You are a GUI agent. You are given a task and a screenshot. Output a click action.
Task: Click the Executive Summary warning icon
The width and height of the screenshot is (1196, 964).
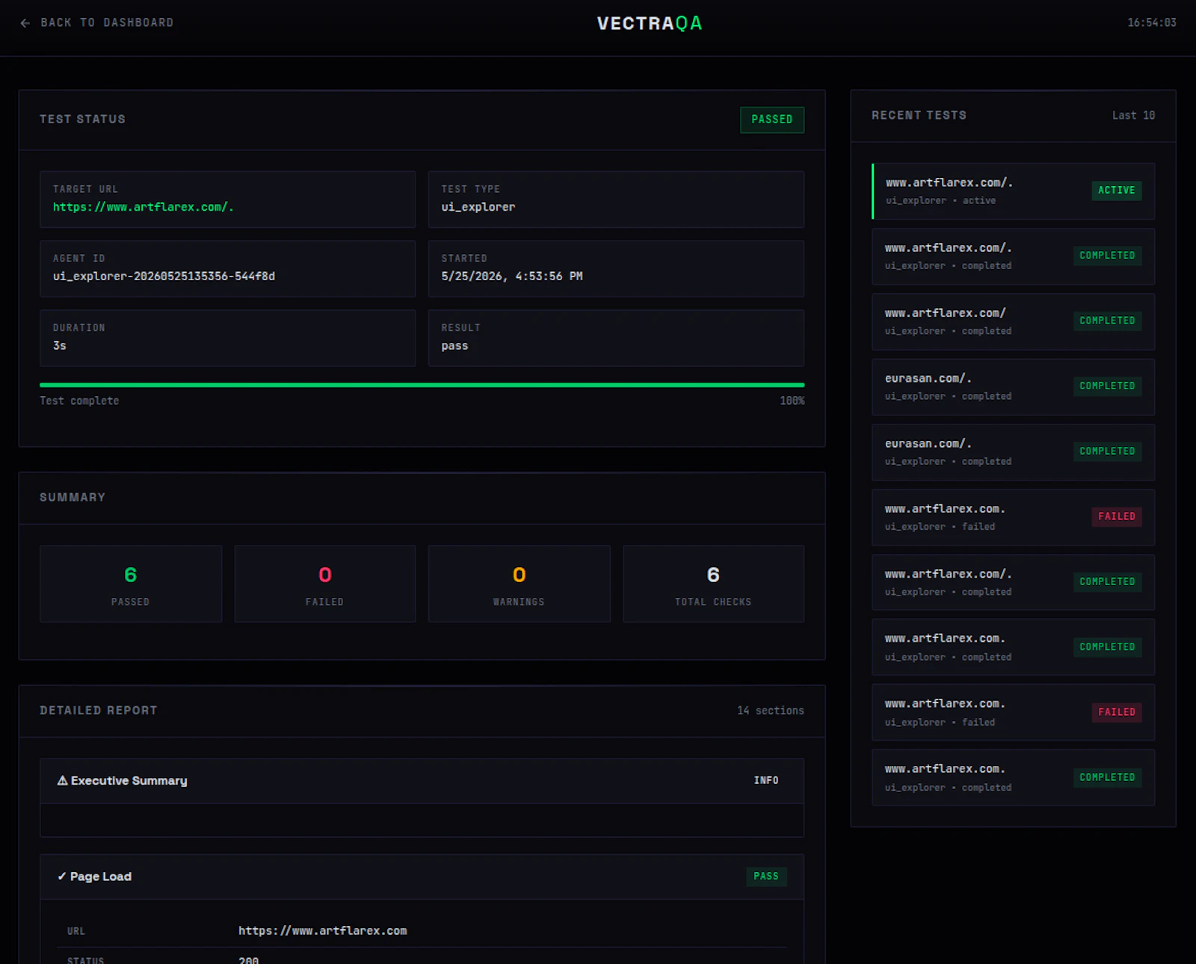[62, 781]
